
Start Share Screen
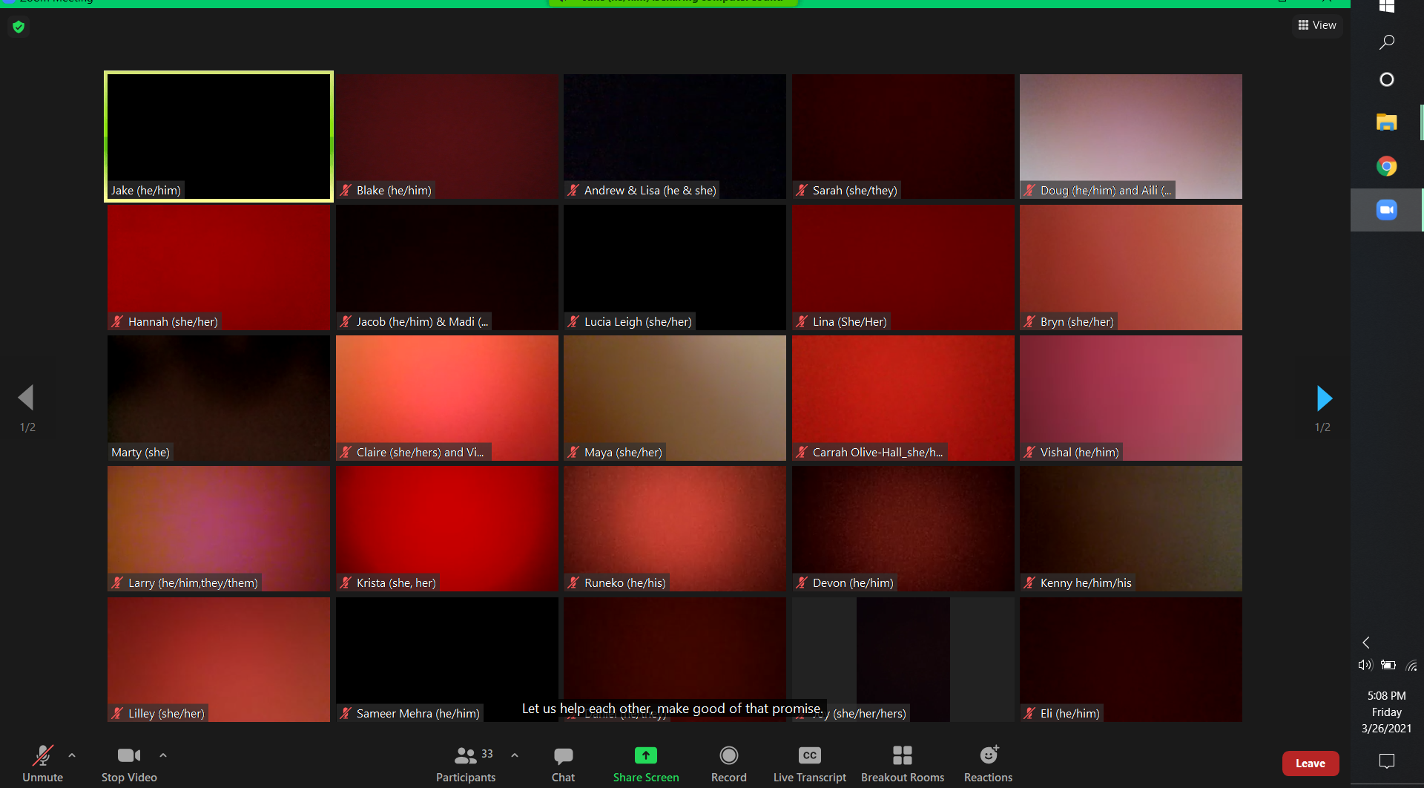pos(646,764)
